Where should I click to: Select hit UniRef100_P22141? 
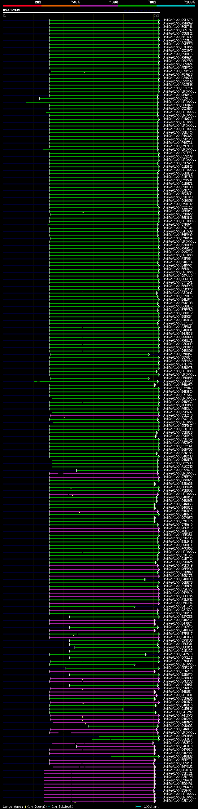click(x=178, y=446)
